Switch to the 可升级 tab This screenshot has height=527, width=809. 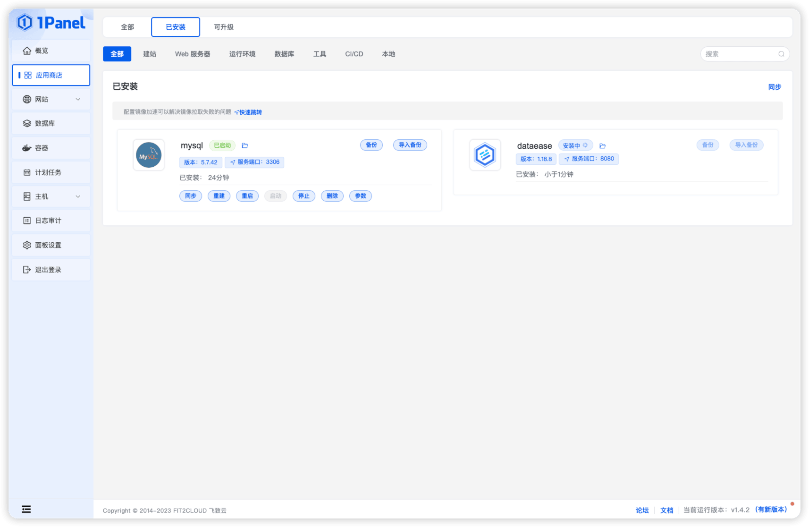coord(224,27)
